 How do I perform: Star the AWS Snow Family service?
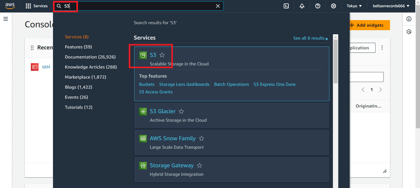point(201,138)
